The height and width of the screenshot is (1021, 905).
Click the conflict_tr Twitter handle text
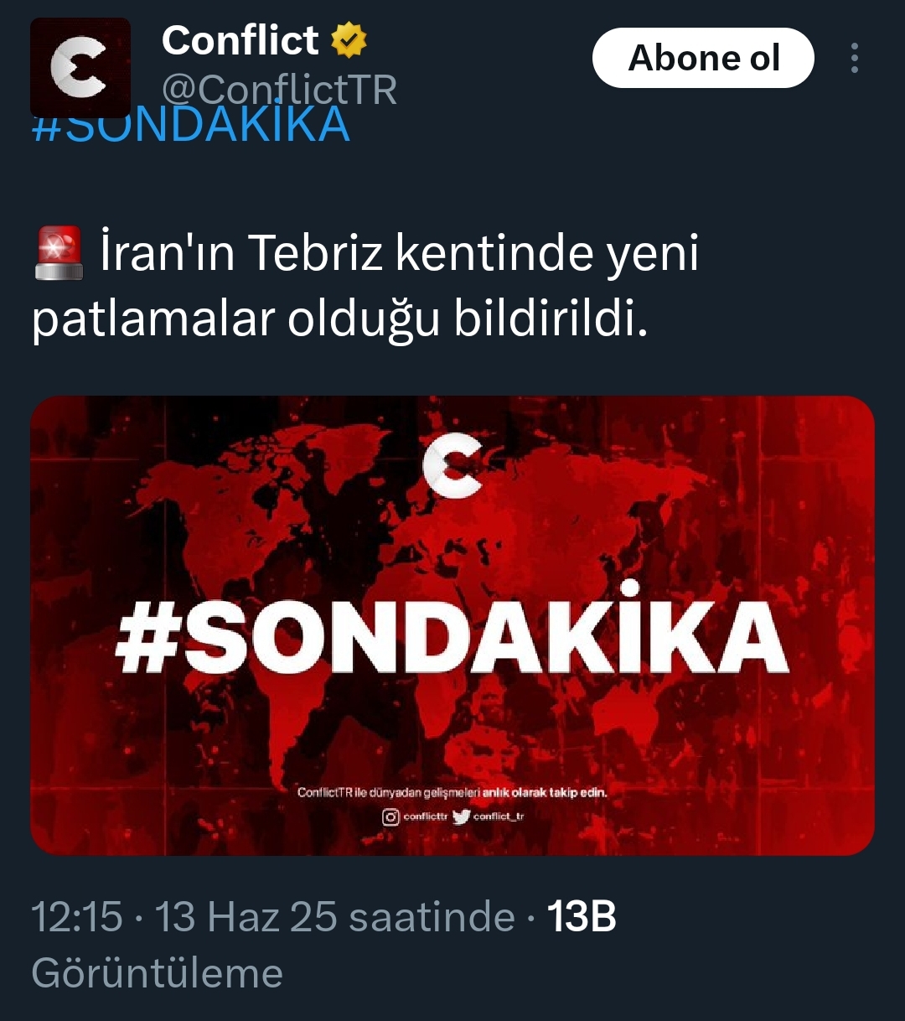499,816
